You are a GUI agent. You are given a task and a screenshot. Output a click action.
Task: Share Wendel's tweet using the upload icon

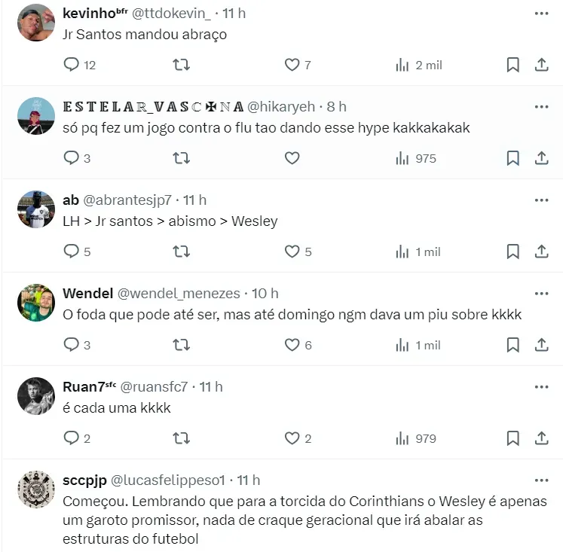(541, 345)
